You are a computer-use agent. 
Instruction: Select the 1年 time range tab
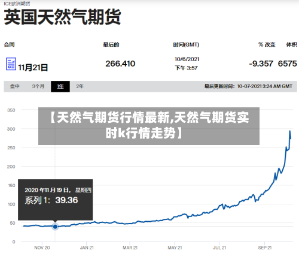(x=60, y=86)
